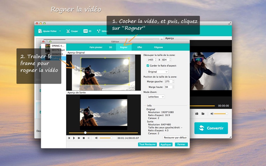This screenshot has width=266, height=166.
Task: Click the crop width field 1465
Action: (151, 60)
